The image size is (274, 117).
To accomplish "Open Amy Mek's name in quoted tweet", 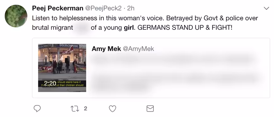I will (106, 49).
